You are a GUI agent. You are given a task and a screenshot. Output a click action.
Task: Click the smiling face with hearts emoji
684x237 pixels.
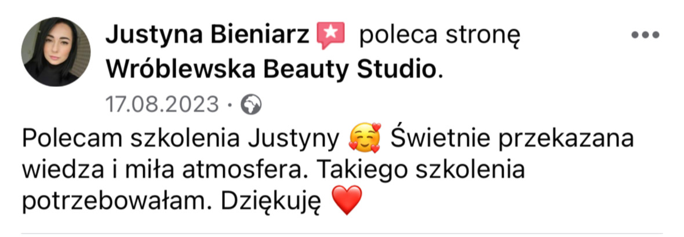point(365,139)
